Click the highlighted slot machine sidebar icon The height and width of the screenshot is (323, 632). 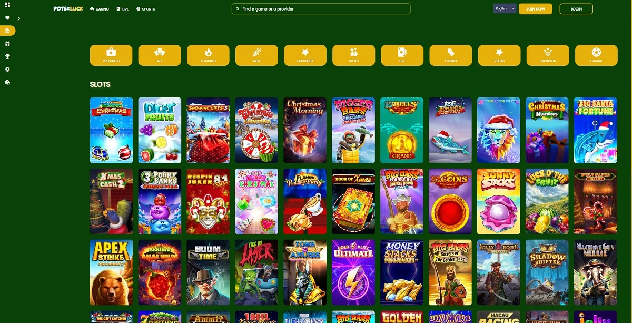(x=7, y=31)
